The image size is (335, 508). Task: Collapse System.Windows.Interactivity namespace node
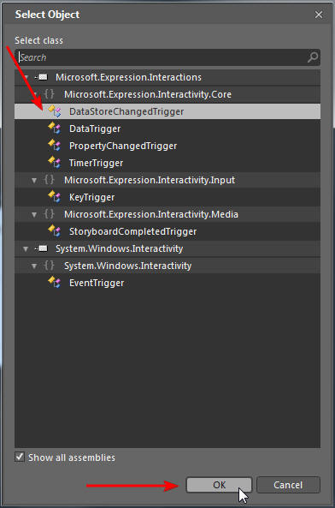coord(34,266)
